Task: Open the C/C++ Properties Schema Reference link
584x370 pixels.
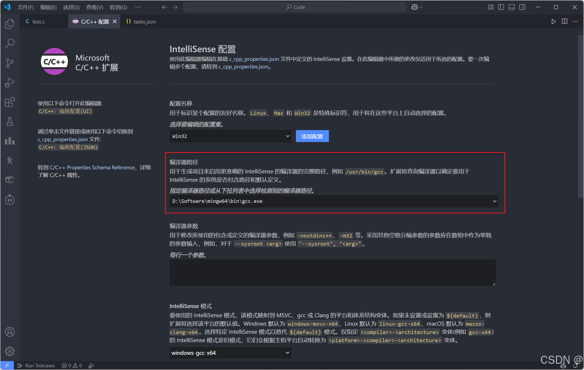Action: point(92,167)
